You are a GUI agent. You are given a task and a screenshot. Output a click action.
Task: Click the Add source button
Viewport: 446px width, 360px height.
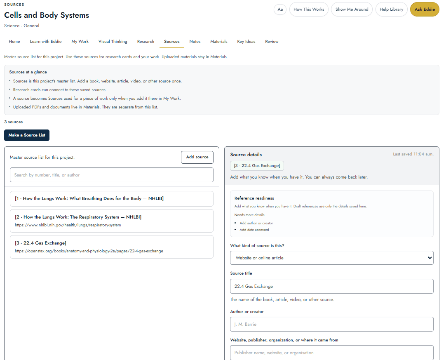pyautogui.click(x=197, y=157)
